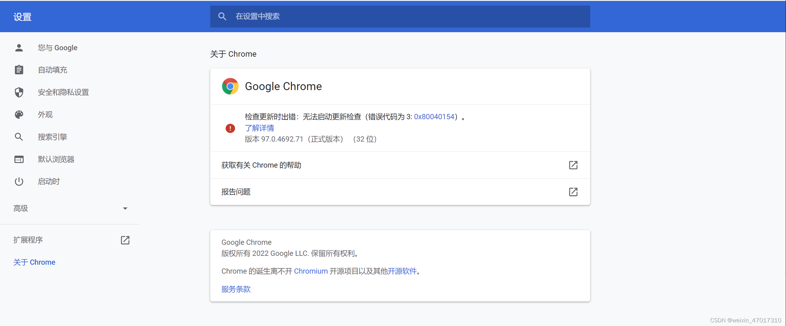Click the shield icon for 安全和隐私设置
Screen dimensions: 786x326
pyautogui.click(x=19, y=92)
